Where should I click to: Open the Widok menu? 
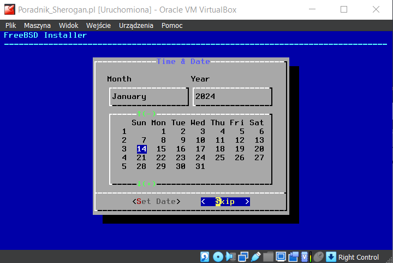(x=69, y=26)
